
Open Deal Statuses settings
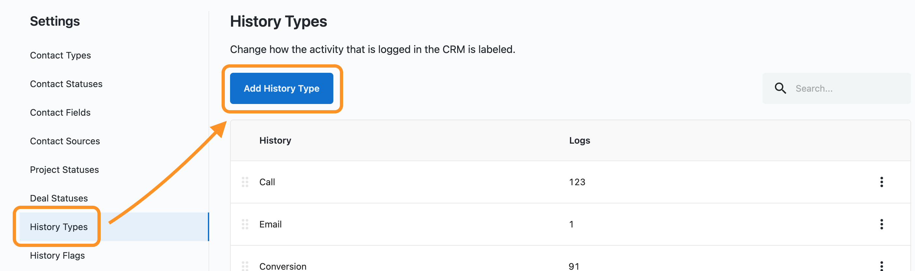coord(59,199)
